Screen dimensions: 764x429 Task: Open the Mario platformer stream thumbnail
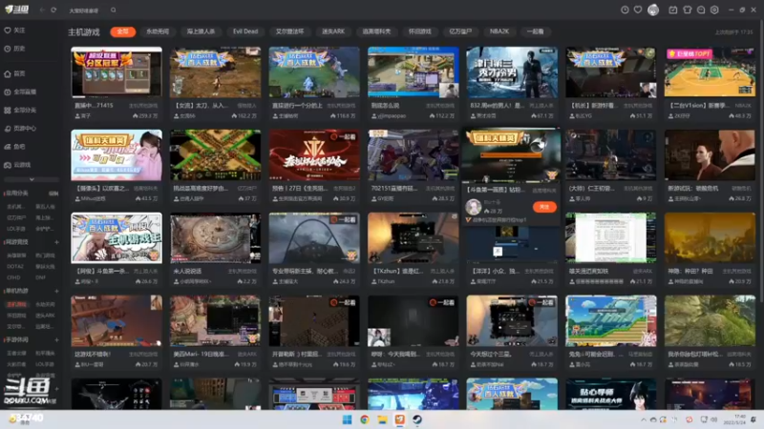[x=611, y=320]
